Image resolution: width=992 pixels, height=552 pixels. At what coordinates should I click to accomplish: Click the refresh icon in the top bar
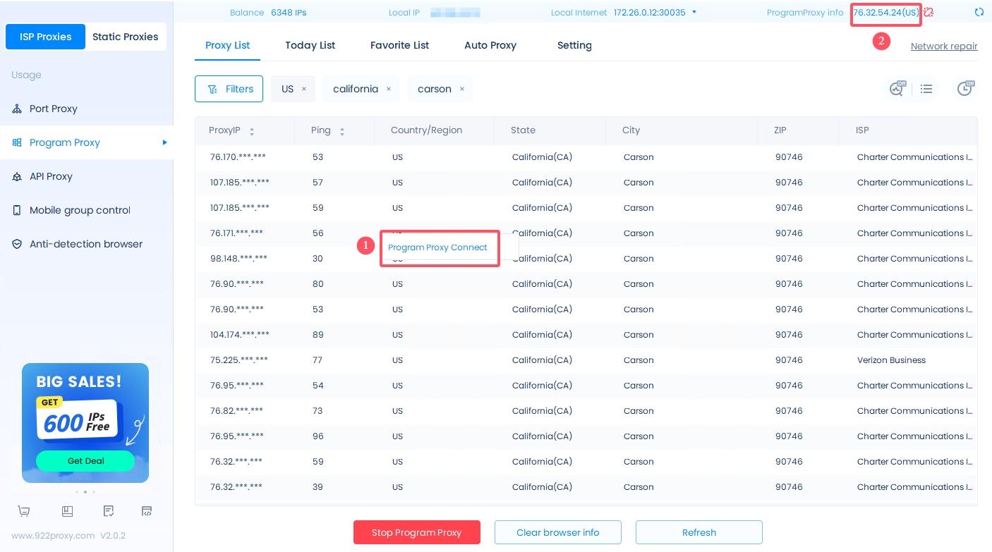[979, 12]
